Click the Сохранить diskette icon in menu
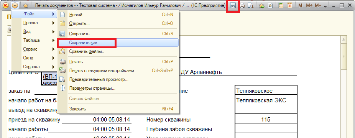The height and width of the screenshot is (138, 355). click(x=62, y=34)
